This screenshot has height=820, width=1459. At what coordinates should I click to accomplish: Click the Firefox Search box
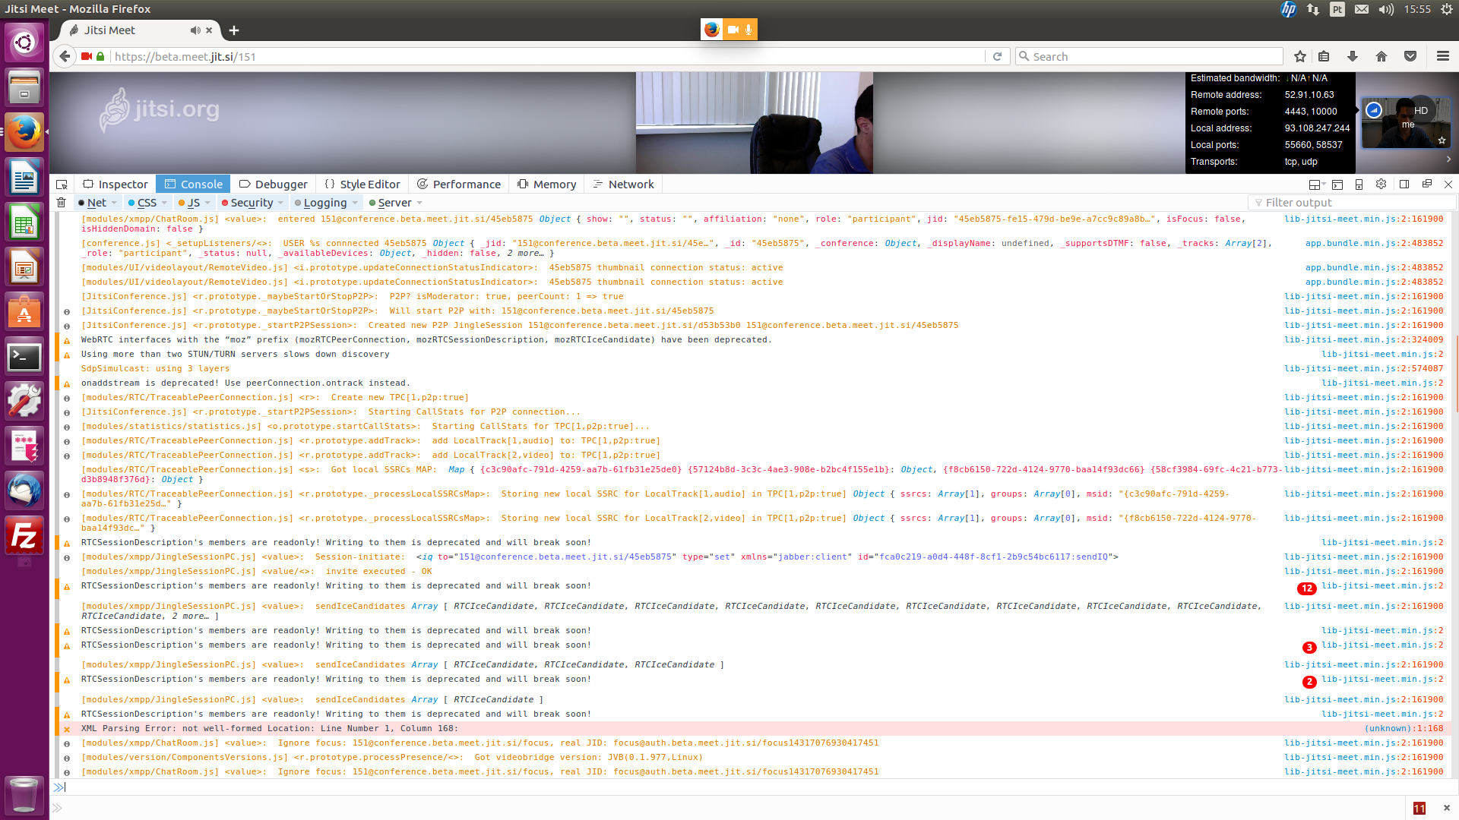[1149, 56]
